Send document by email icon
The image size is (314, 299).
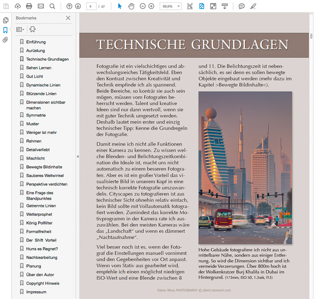(41, 6)
